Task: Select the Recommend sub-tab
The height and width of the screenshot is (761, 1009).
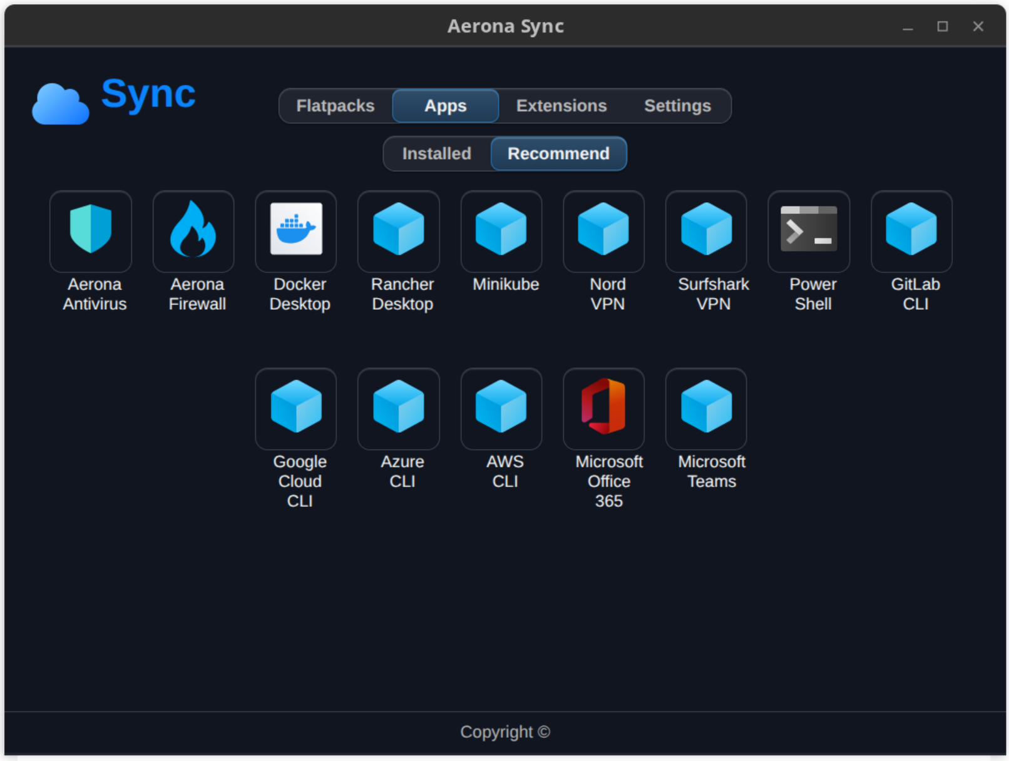Action: pos(558,153)
